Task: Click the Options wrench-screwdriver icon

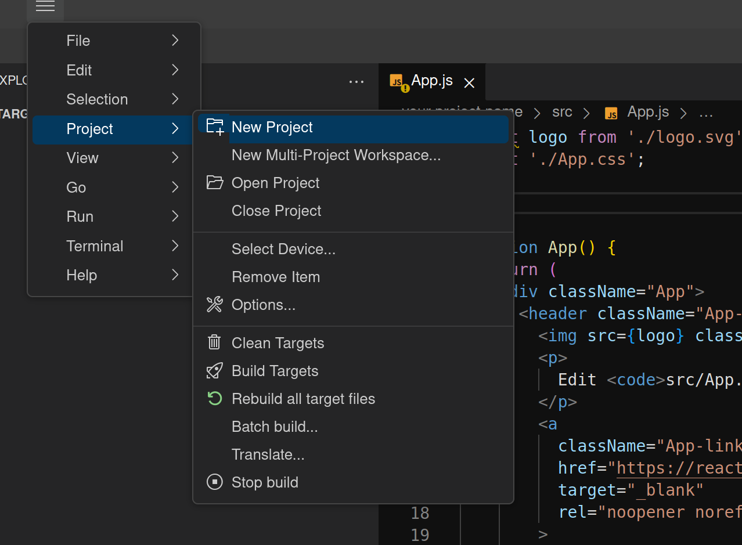Action: pyautogui.click(x=215, y=305)
